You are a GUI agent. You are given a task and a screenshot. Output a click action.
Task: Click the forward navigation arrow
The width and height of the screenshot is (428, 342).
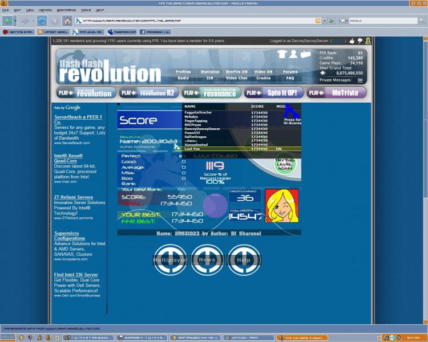click(25, 21)
